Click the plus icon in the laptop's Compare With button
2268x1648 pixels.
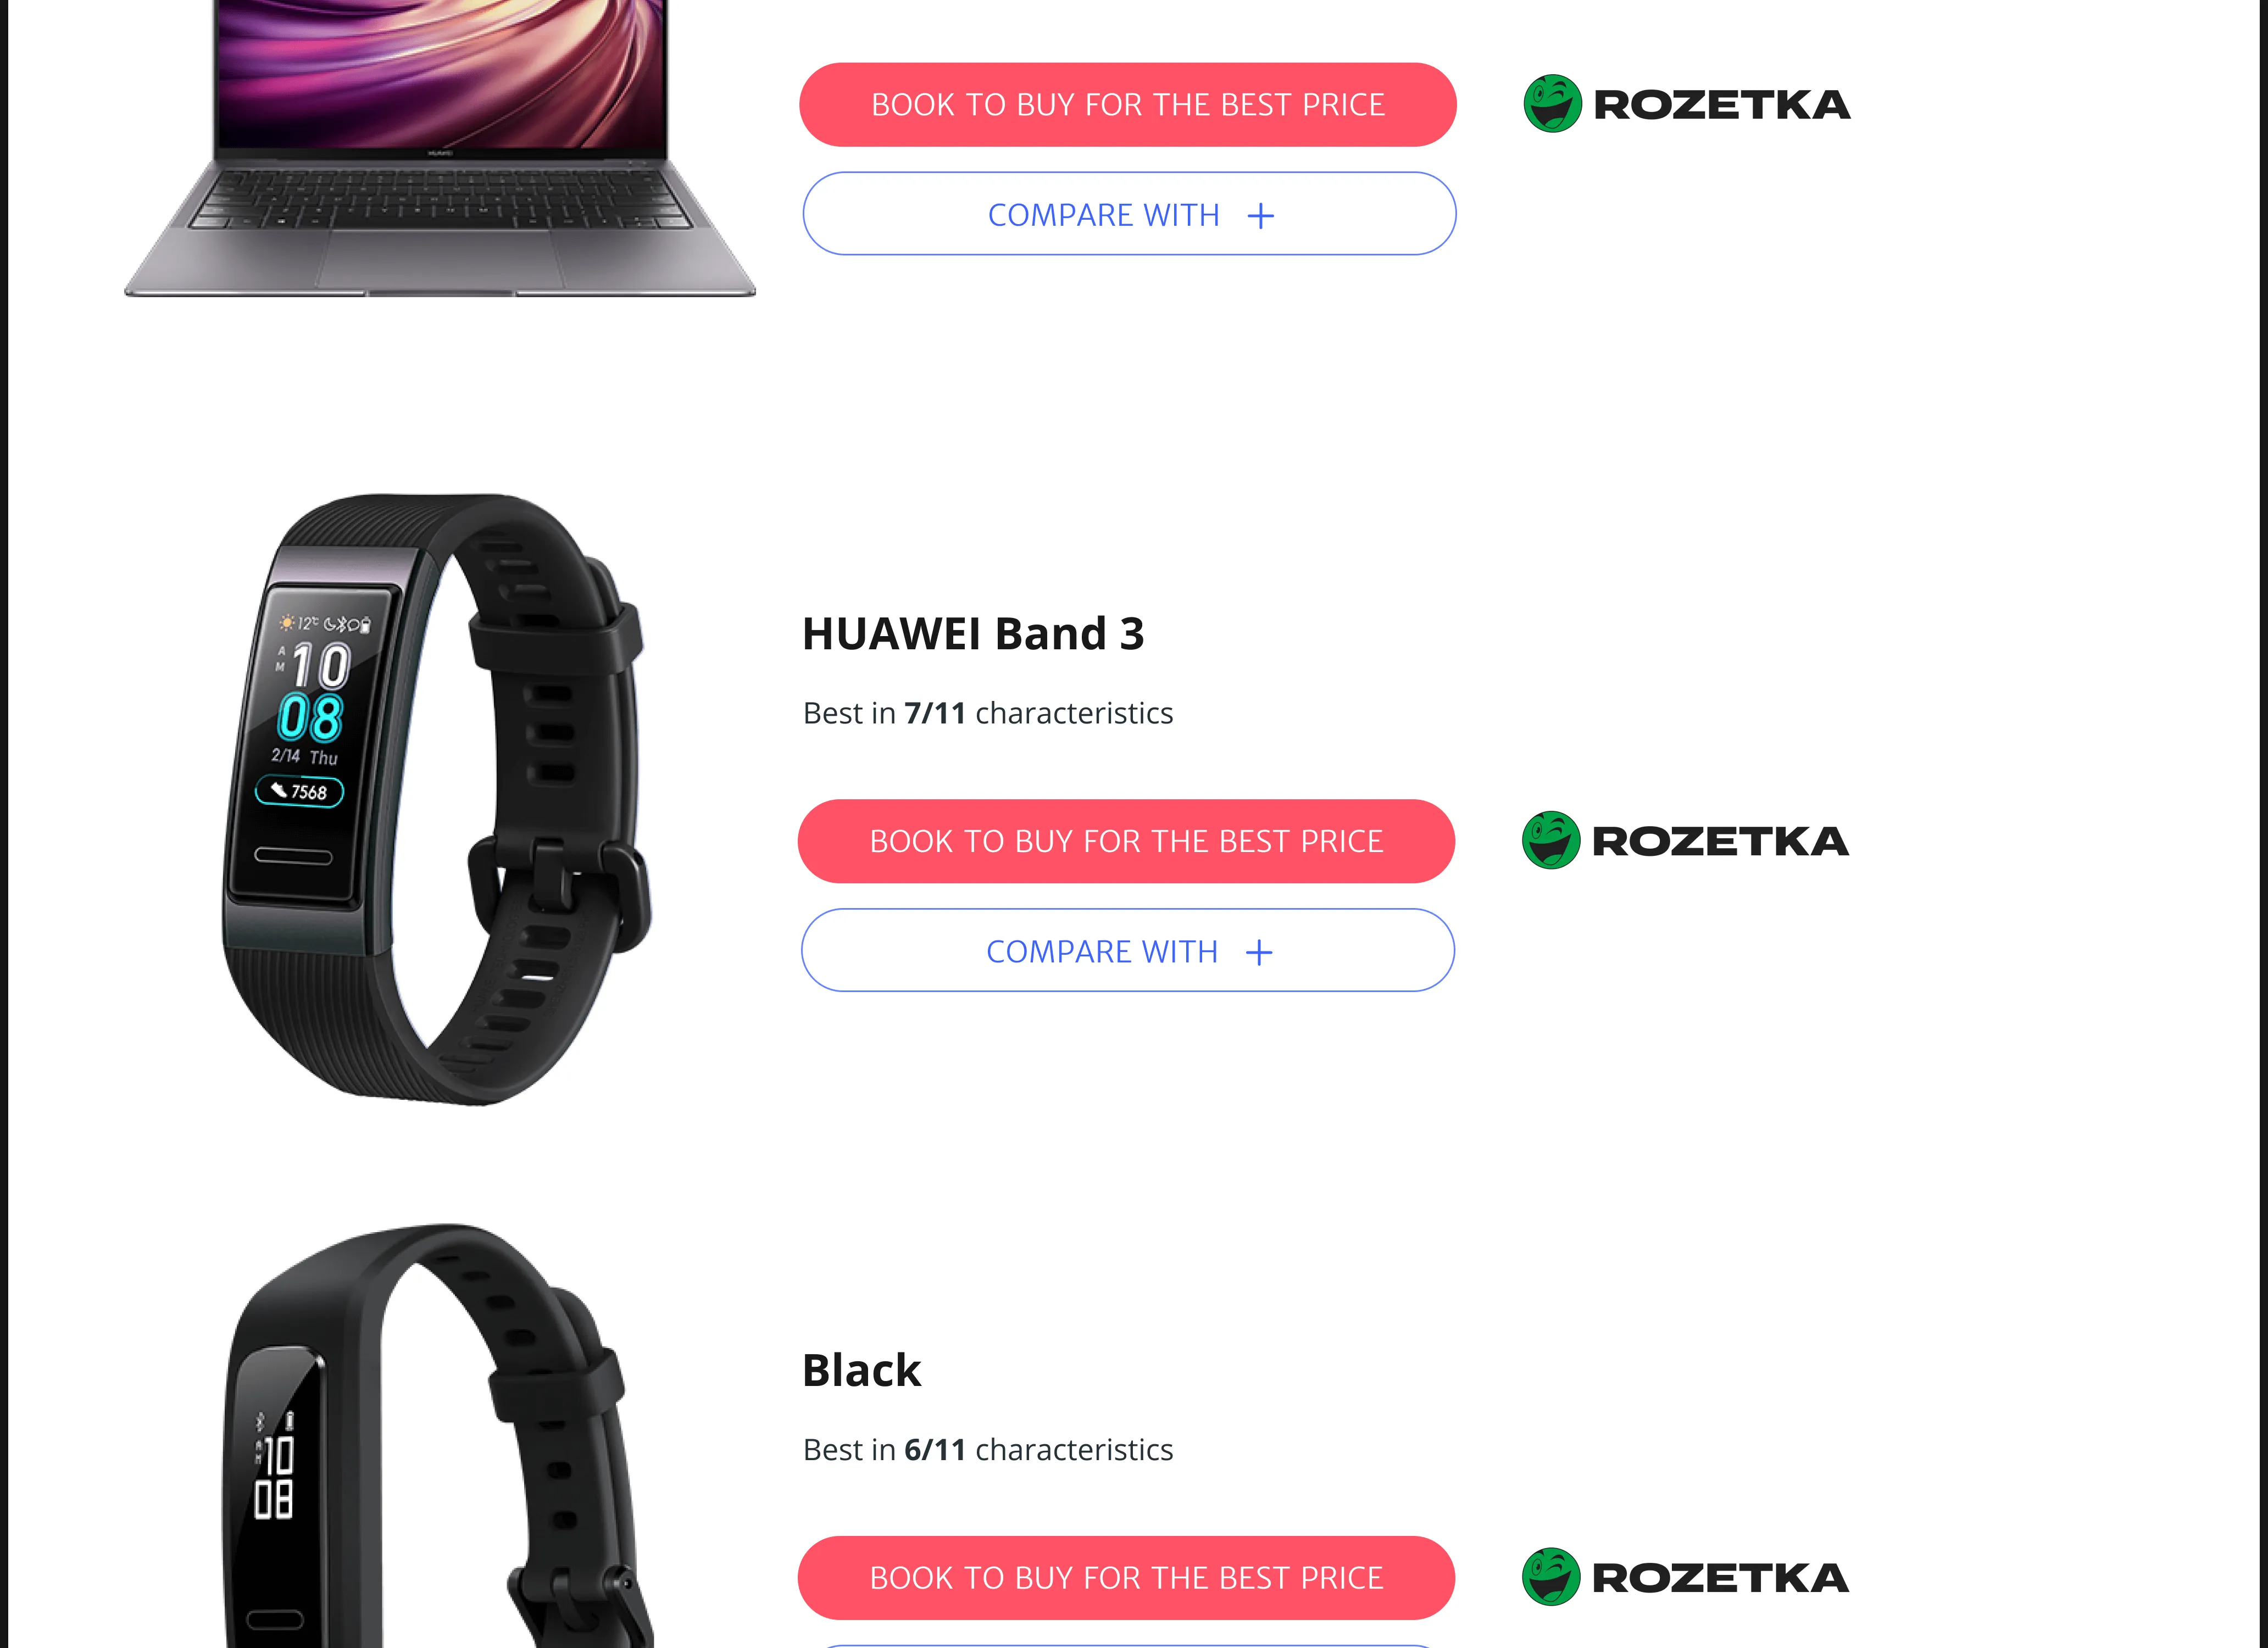[x=1261, y=216]
